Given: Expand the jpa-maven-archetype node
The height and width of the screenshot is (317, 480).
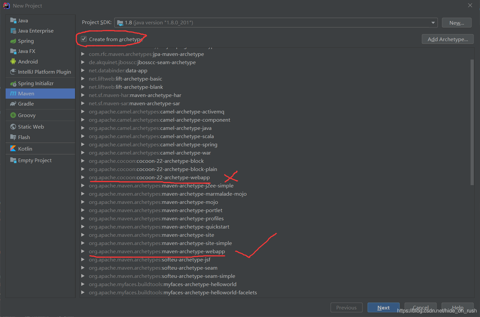Looking at the screenshot, I should tap(83, 54).
